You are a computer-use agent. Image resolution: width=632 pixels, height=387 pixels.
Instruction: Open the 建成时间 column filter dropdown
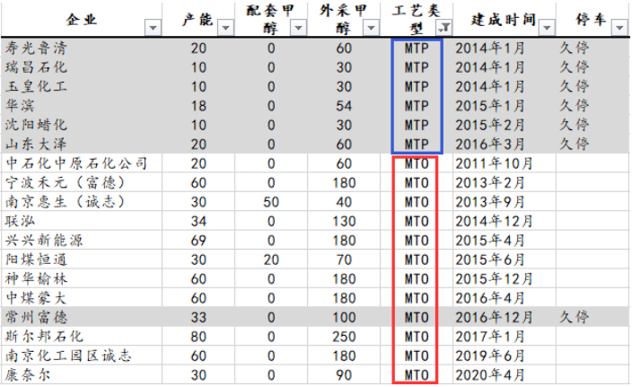click(x=547, y=28)
